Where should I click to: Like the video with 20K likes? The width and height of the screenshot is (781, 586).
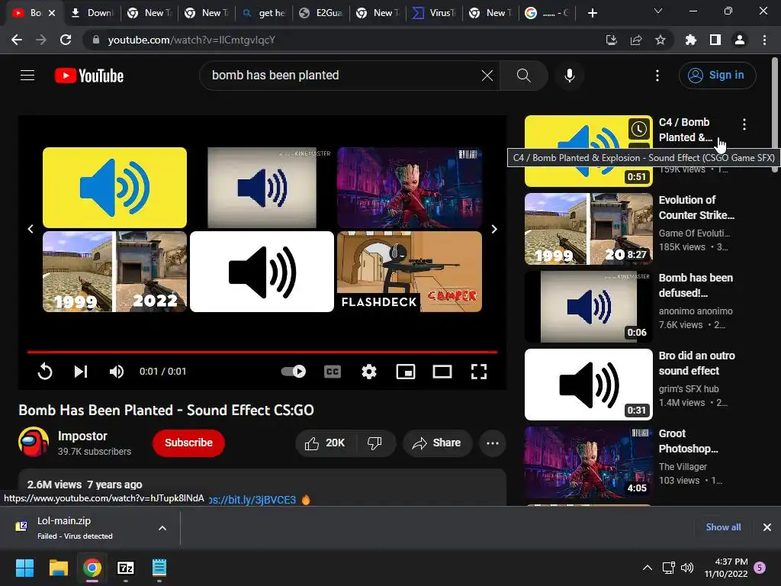[325, 443]
